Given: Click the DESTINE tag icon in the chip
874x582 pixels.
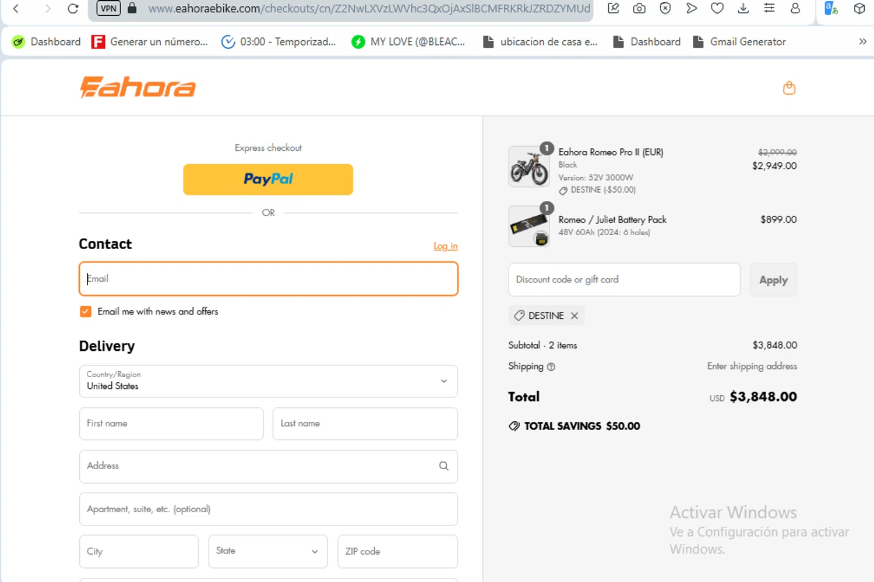Looking at the screenshot, I should tap(519, 315).
